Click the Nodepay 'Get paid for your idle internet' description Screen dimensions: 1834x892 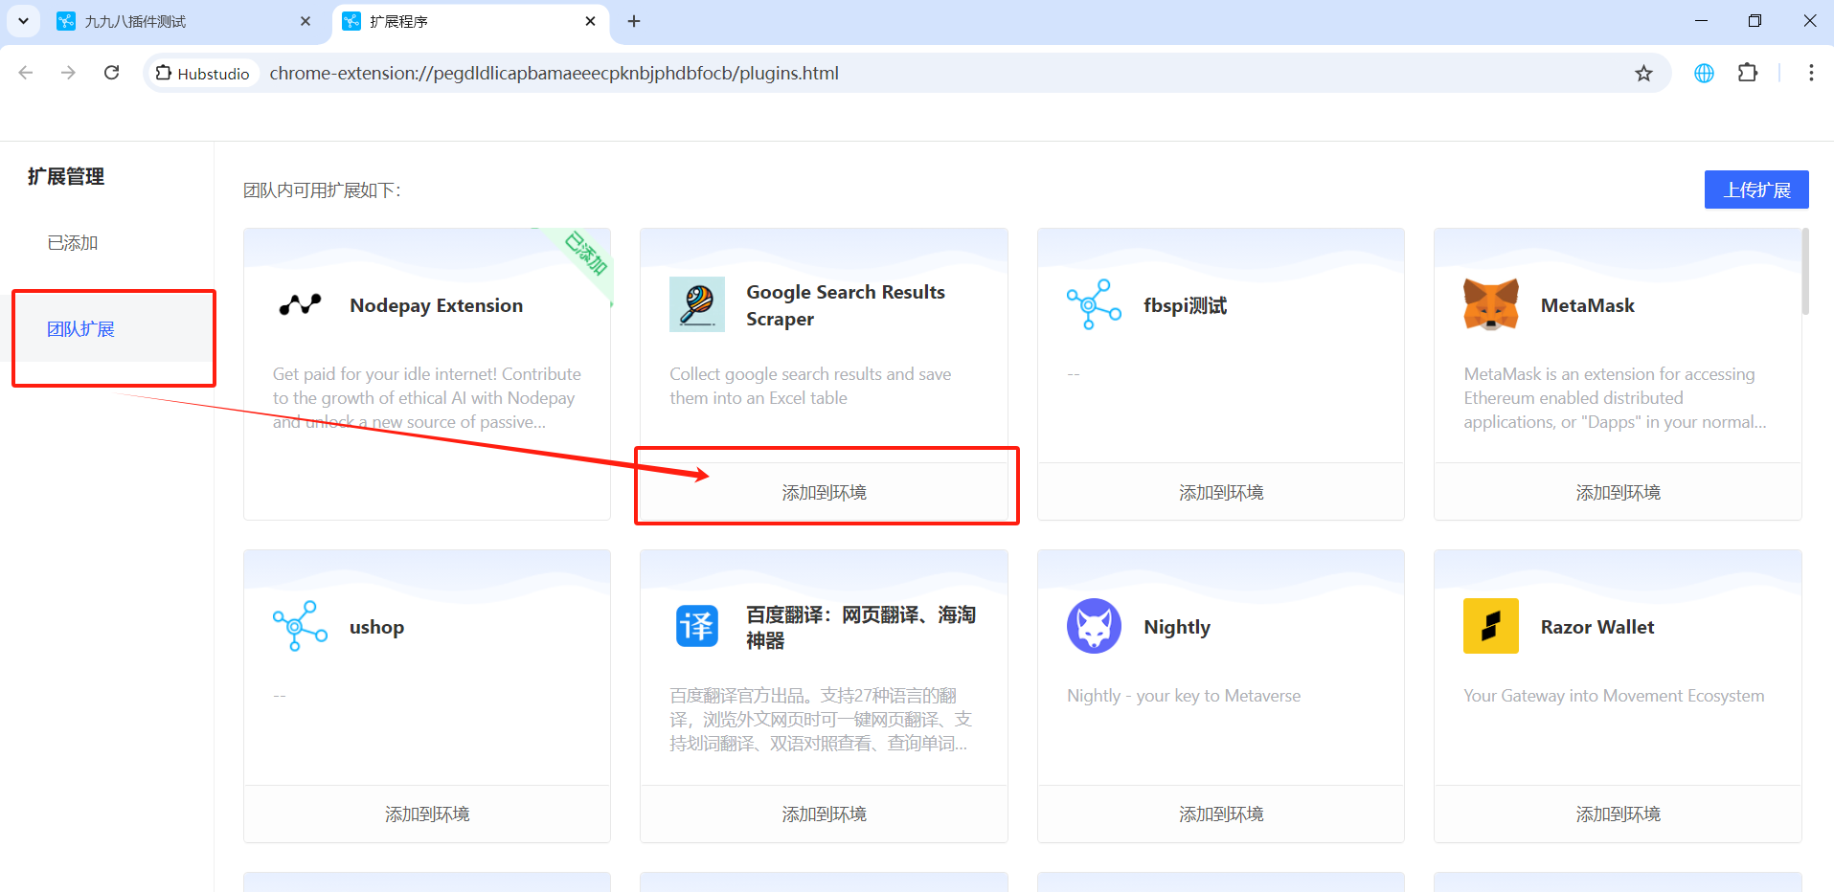point(426,398)
